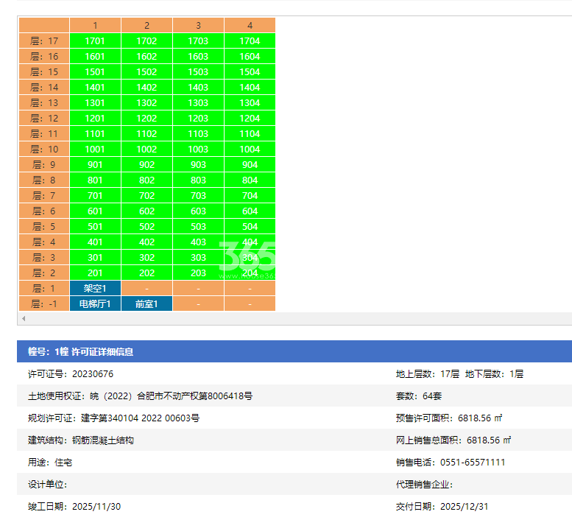Image resolution: width=572 pixels, height=520 pixels.
Task: Click unit 1101 on floor 11
Action: coord(95,133)
